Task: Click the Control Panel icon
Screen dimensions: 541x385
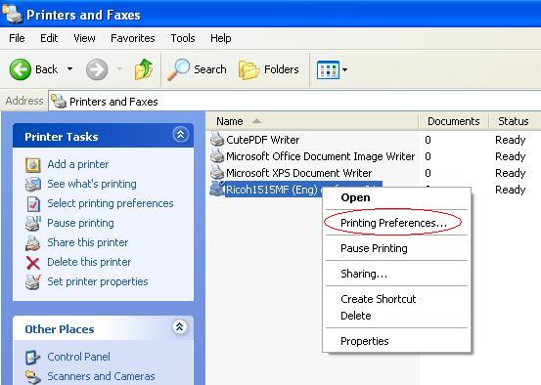Action: click(33, 357)
